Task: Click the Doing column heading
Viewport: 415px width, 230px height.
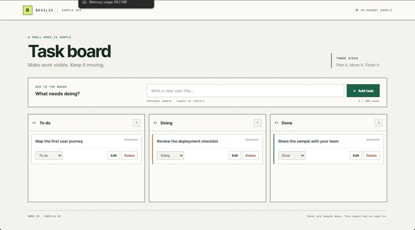Action: coord(166,123)
